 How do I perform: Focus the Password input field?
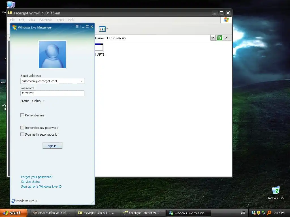[x=52, y=93]
